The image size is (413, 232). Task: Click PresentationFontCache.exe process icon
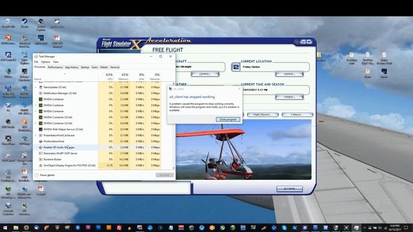[41, 135]
